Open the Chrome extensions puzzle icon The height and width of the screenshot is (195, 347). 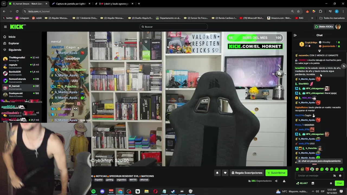pyautogui.click(x=320, y=11)
